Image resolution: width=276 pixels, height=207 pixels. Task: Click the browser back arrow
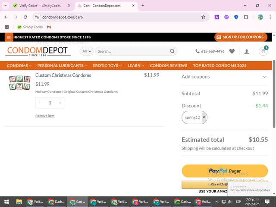(6, 17)
